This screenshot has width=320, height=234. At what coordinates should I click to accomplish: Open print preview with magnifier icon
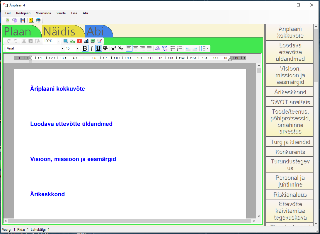pos(31,20)
